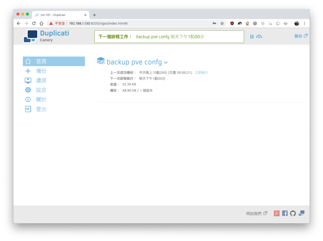323x241 pixels.
Task: Click the Duplicati forum icon in footer
Action: coord(302,213)
